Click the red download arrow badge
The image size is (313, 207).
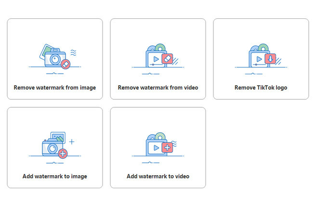tap(270, 58)
